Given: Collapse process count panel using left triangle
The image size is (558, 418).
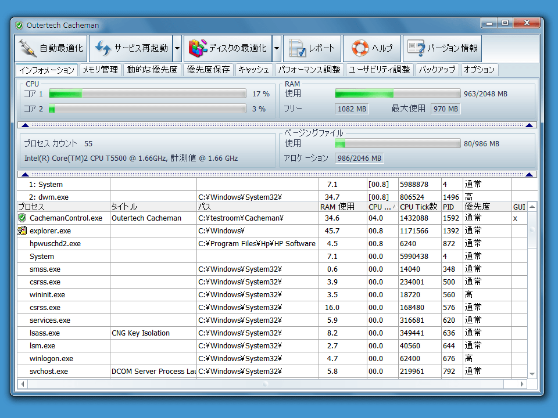Looking at the screenshot, I should coord(25,174).
